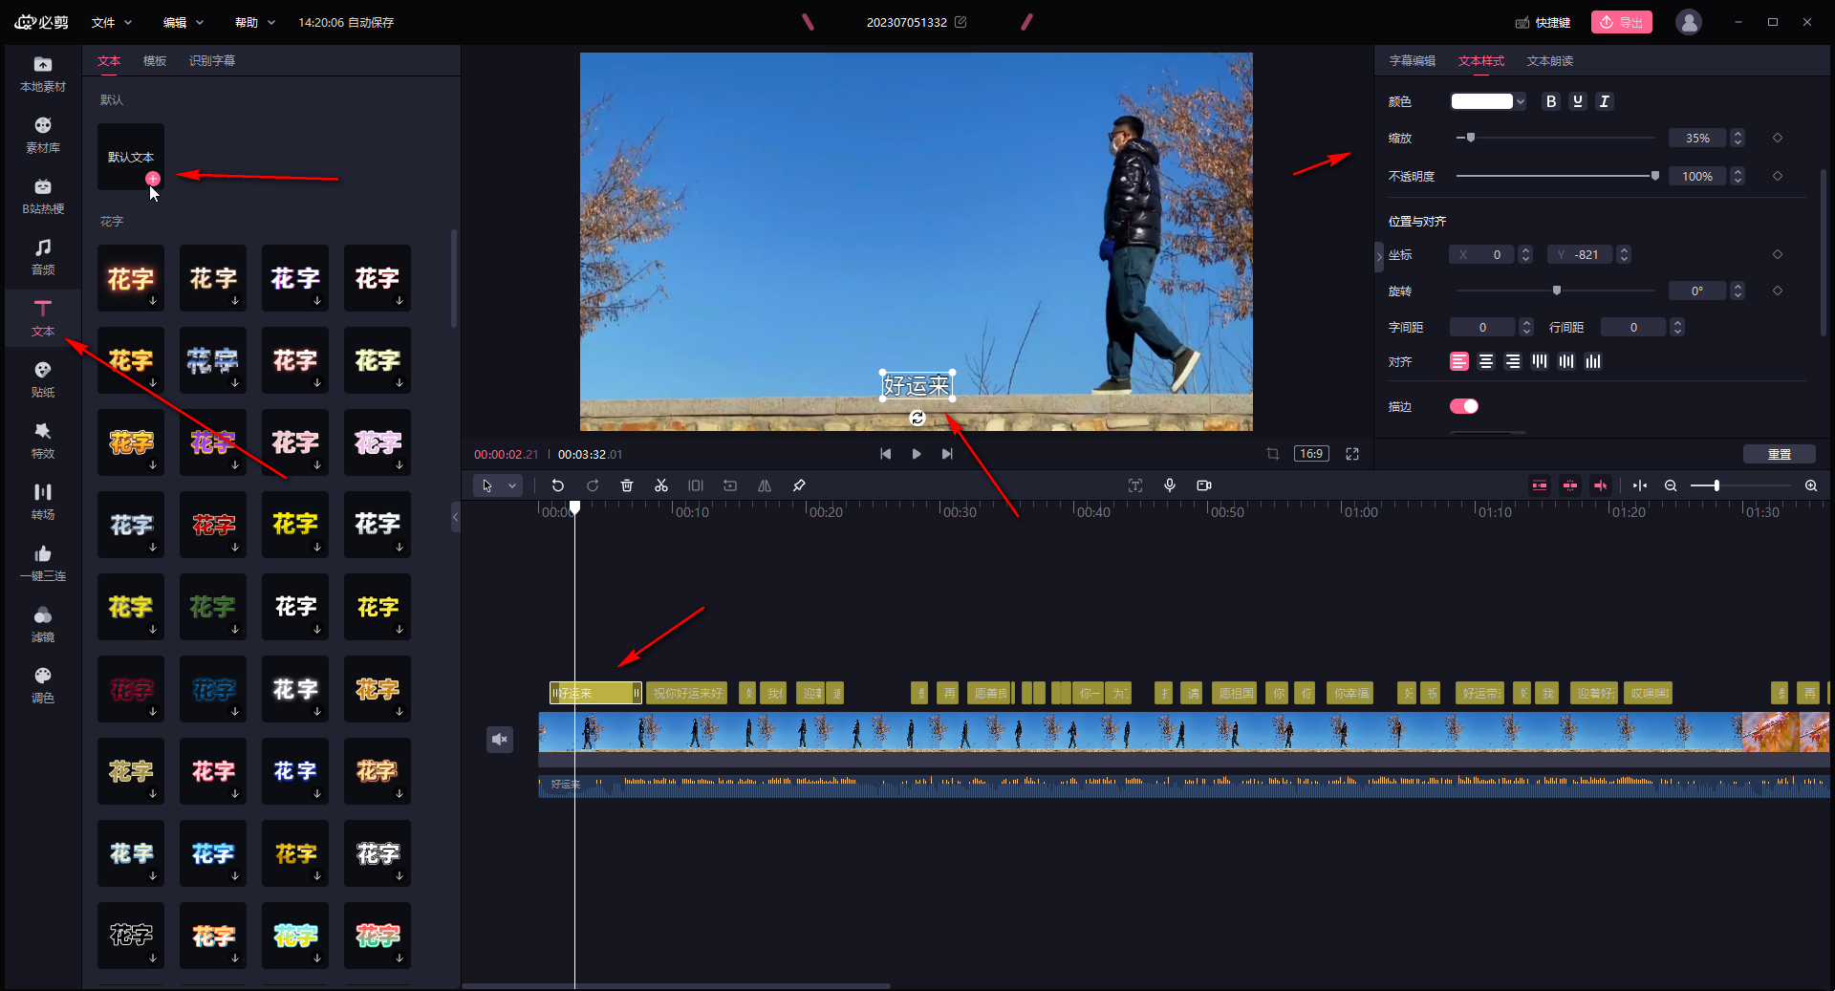This screenshot has width=1835, height=991.
Task: Switch to the 识别字幕 tab
Action: 212,61
